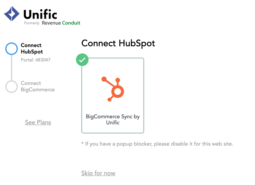Screen dimensions: 255x185
Task: Click the Connect HubSpot page heading
Action: 118,43
